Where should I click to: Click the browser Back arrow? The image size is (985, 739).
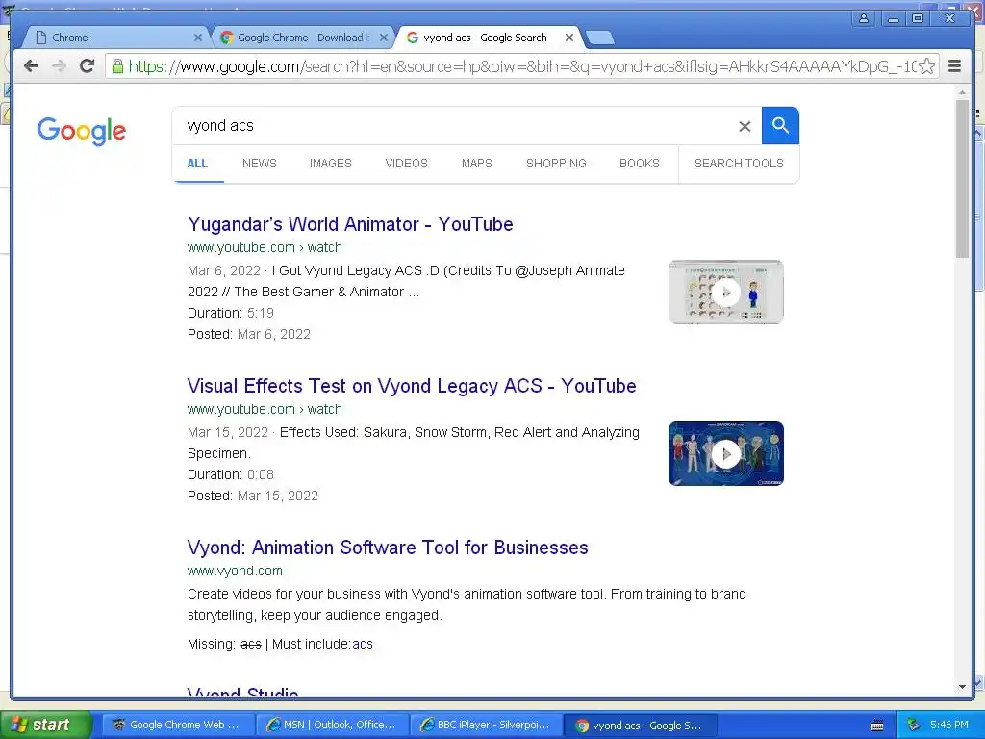coord(31,66)
